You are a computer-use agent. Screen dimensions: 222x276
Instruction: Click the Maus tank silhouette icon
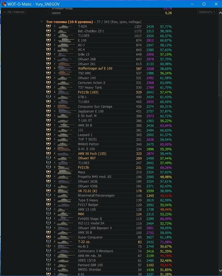(x=64, y=172)
